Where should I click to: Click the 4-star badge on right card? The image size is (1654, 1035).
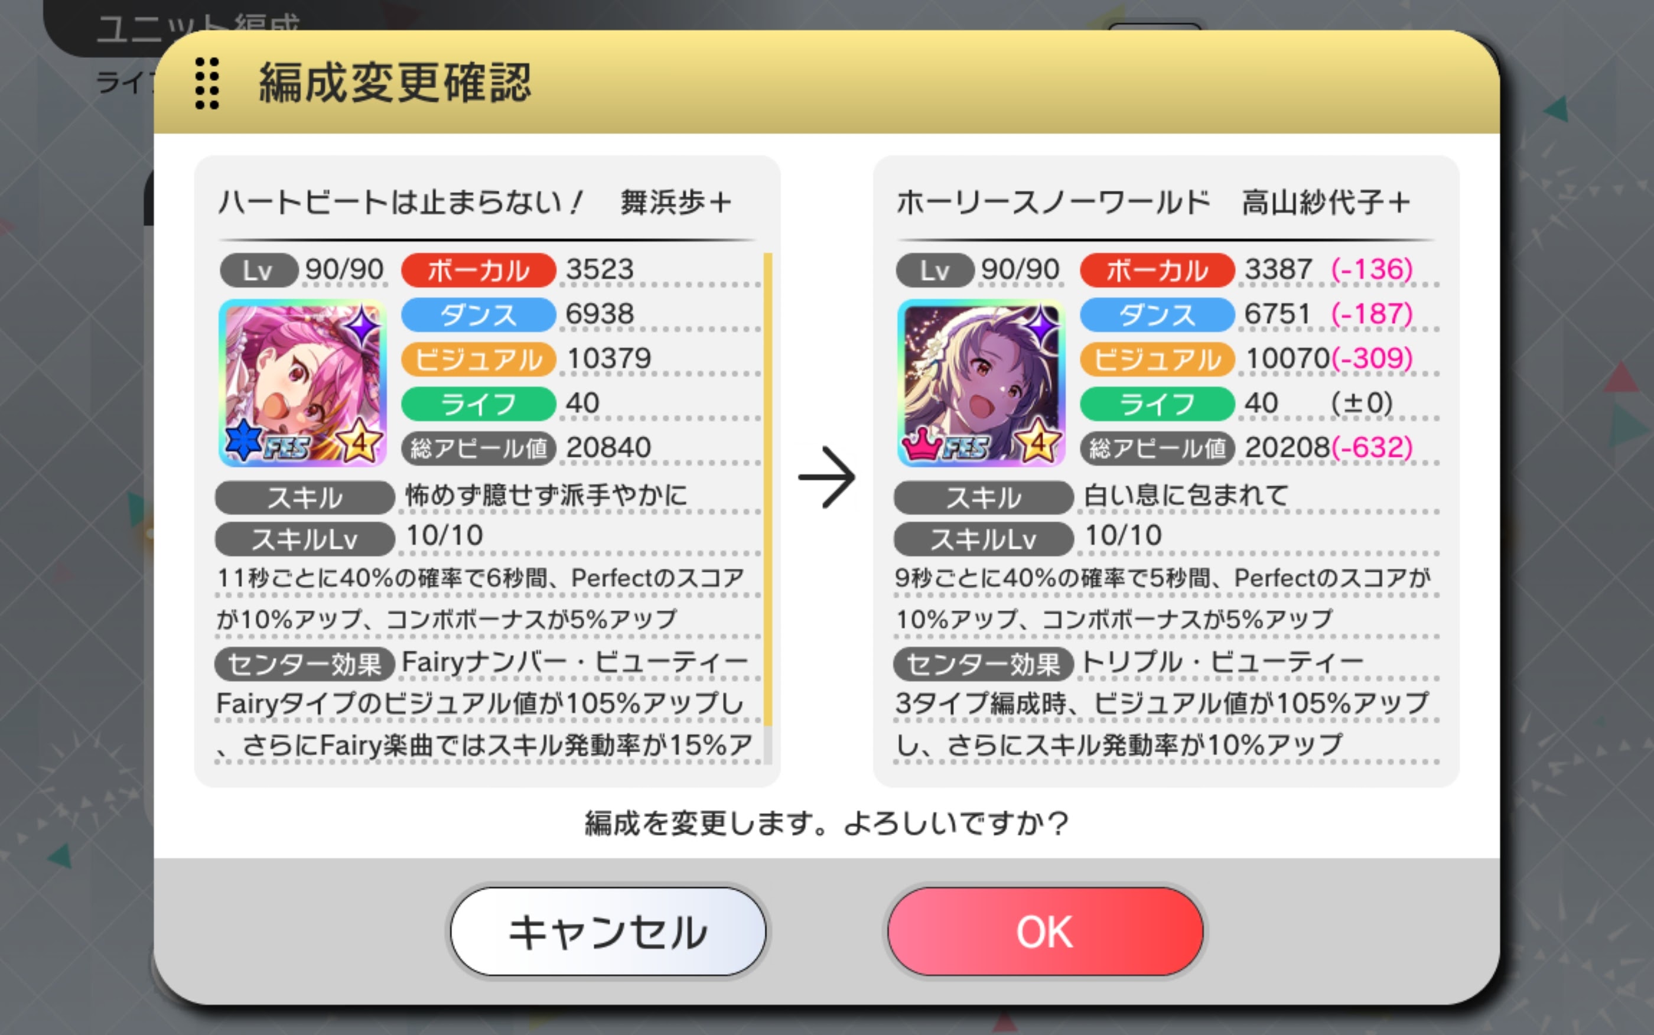[1038, 440]
